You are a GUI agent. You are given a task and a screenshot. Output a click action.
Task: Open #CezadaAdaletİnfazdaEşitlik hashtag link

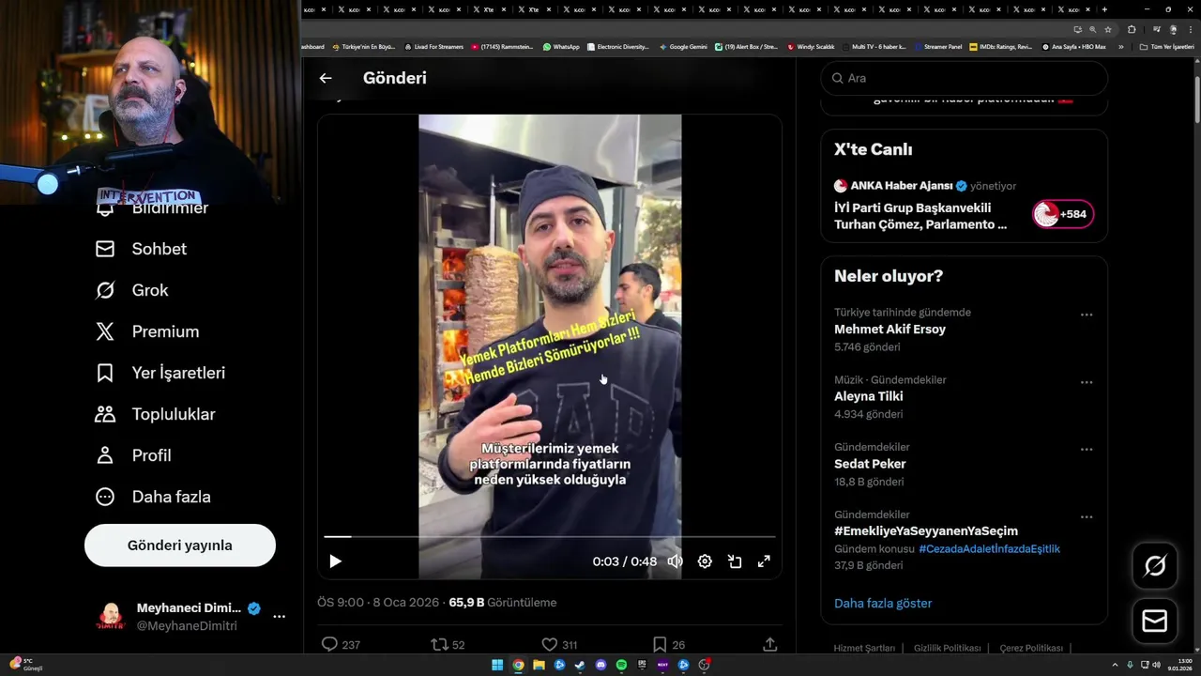click(x=989, y=548)
